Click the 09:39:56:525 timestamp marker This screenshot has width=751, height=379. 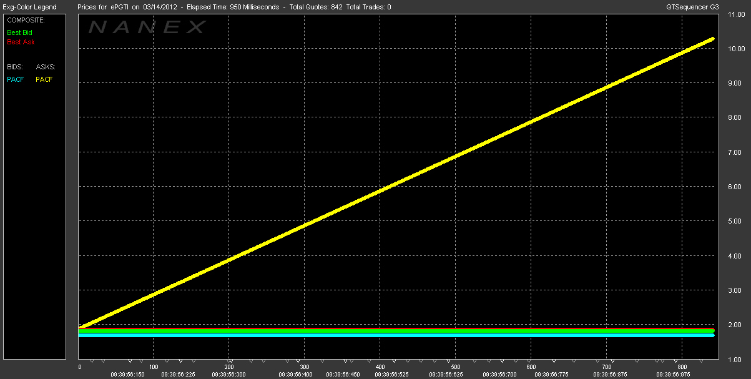(391, 375)
